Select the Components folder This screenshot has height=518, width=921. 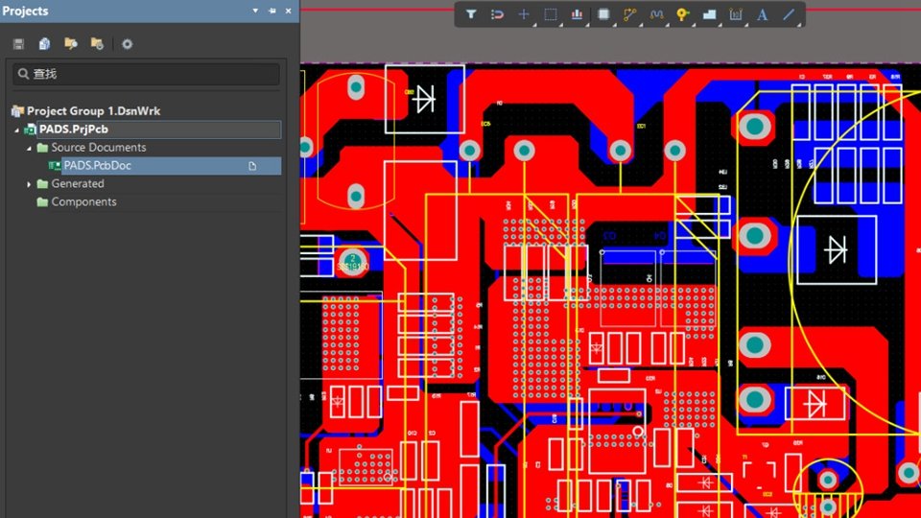(83, 202)
